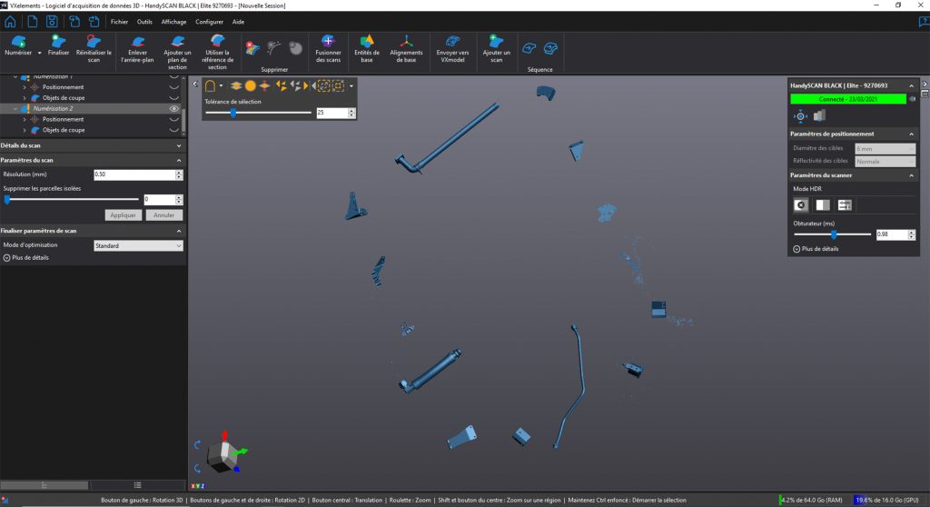Click the Appliquer button
Image resolution: width=930 pixels, height=507 pixels.
click(124, 215)
